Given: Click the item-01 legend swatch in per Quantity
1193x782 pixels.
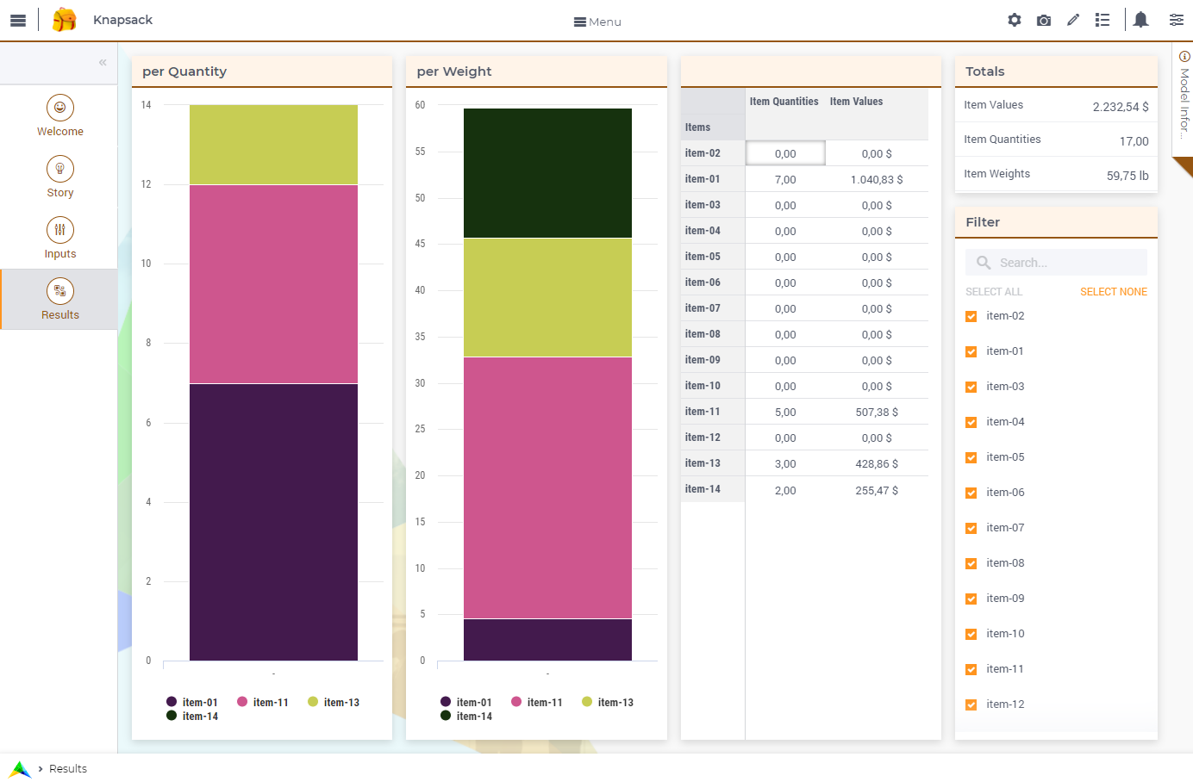Looking at the screenshot, I should point(172,702).
